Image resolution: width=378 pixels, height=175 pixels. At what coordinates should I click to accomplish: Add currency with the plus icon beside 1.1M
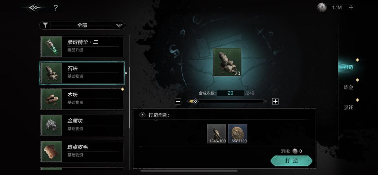pos(351,7)
